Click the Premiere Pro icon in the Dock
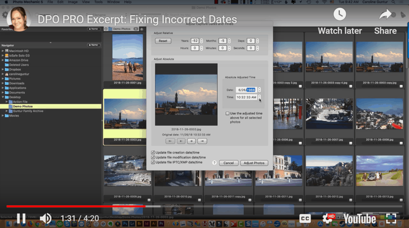 pyautogui.click(x=161, y=224)
